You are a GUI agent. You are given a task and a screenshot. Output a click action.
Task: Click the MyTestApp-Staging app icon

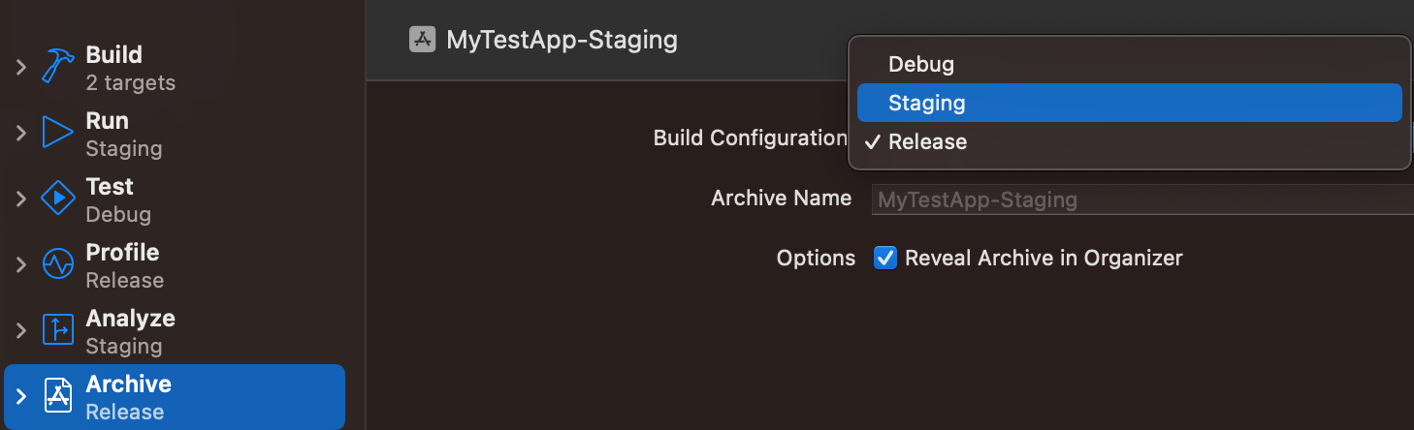pos(422,40)
